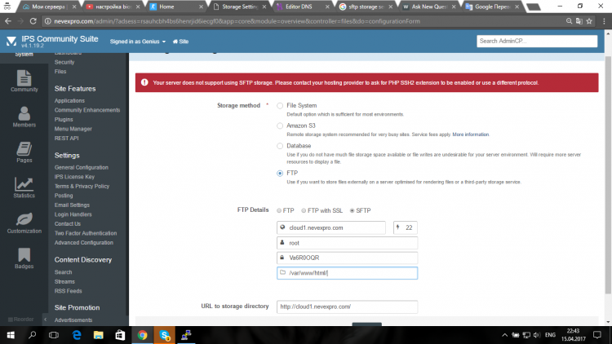This screenshot has height=344, width=612.
Task: Select File System storage method
Action: coord(281,106)
